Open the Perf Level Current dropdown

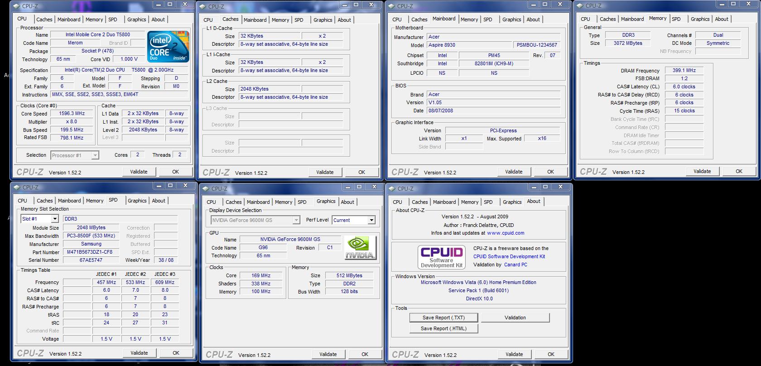coord(371,220)
